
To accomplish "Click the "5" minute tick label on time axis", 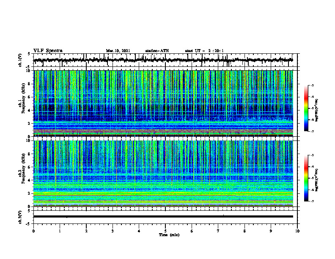I will click(165, 231).
